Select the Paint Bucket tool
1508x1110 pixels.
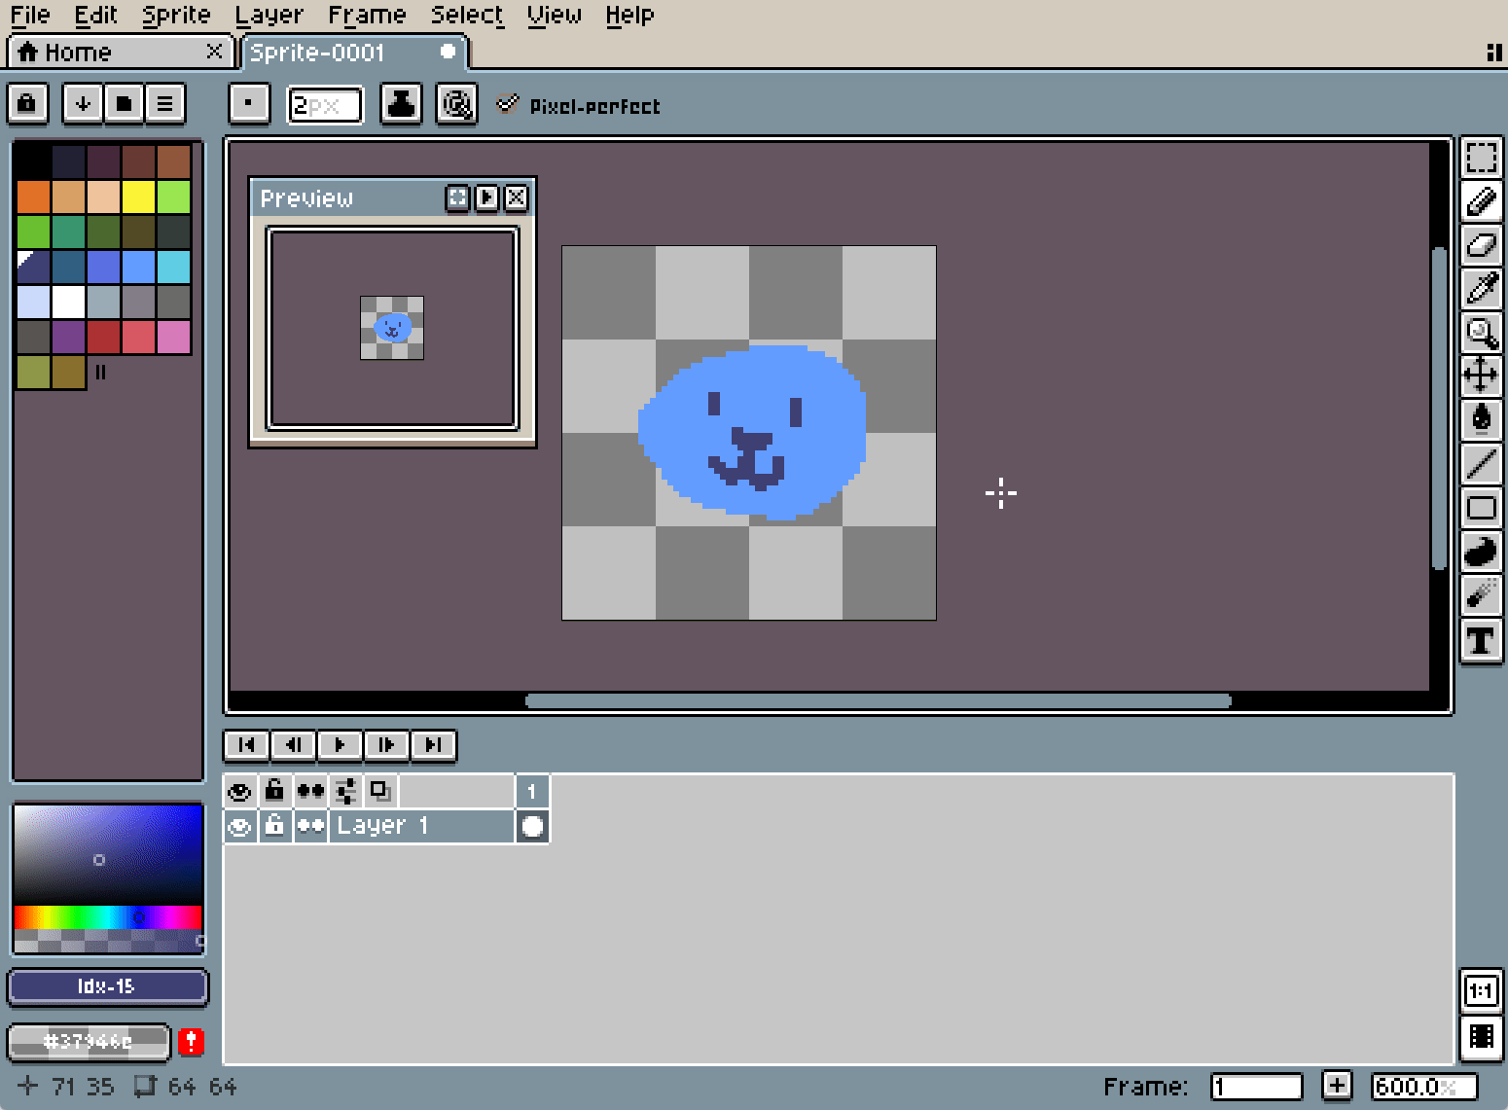pyautogui.click(x=1481, y=419)
